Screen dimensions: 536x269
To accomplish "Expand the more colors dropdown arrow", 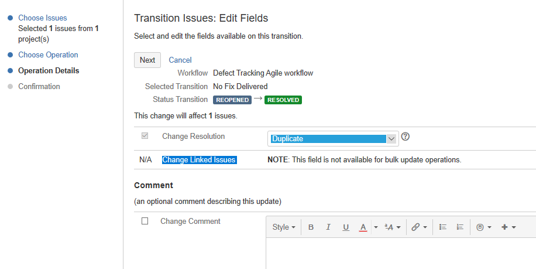I will 376,227.
